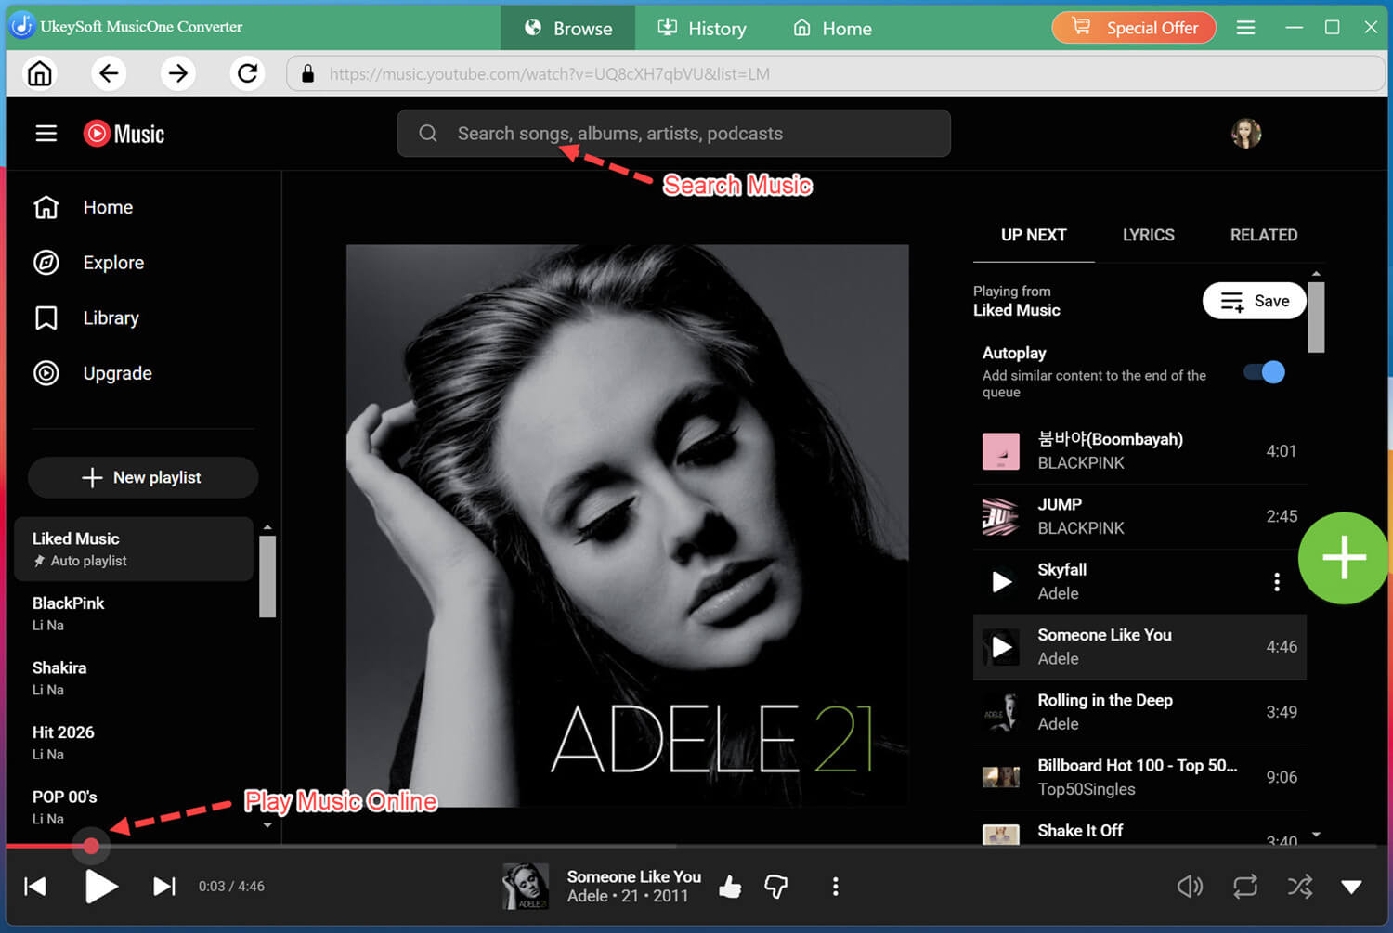Go to the browser home page icon

click(x=40, y=73)
